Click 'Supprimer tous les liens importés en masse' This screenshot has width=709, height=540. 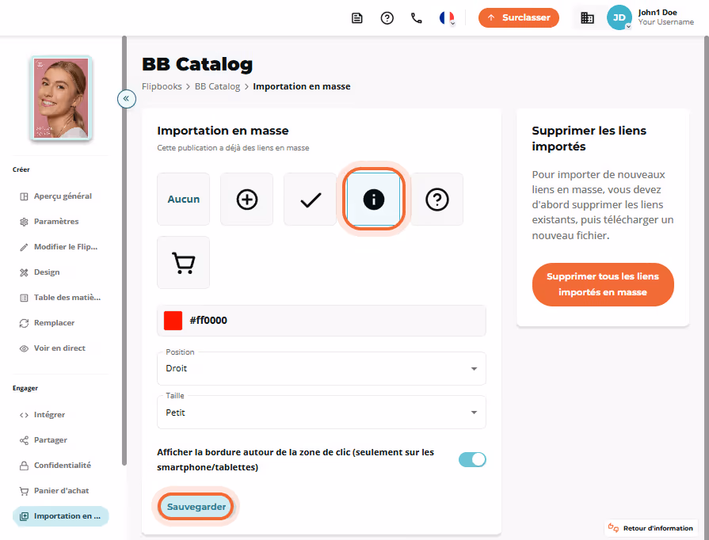tap(603, 285)
